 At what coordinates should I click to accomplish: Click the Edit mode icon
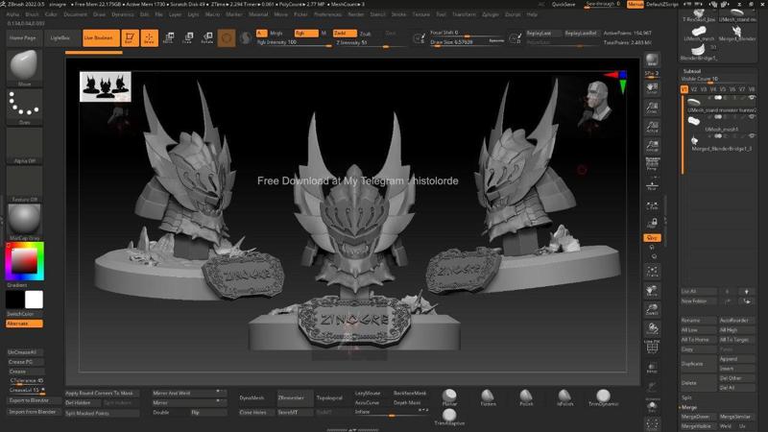129,38
